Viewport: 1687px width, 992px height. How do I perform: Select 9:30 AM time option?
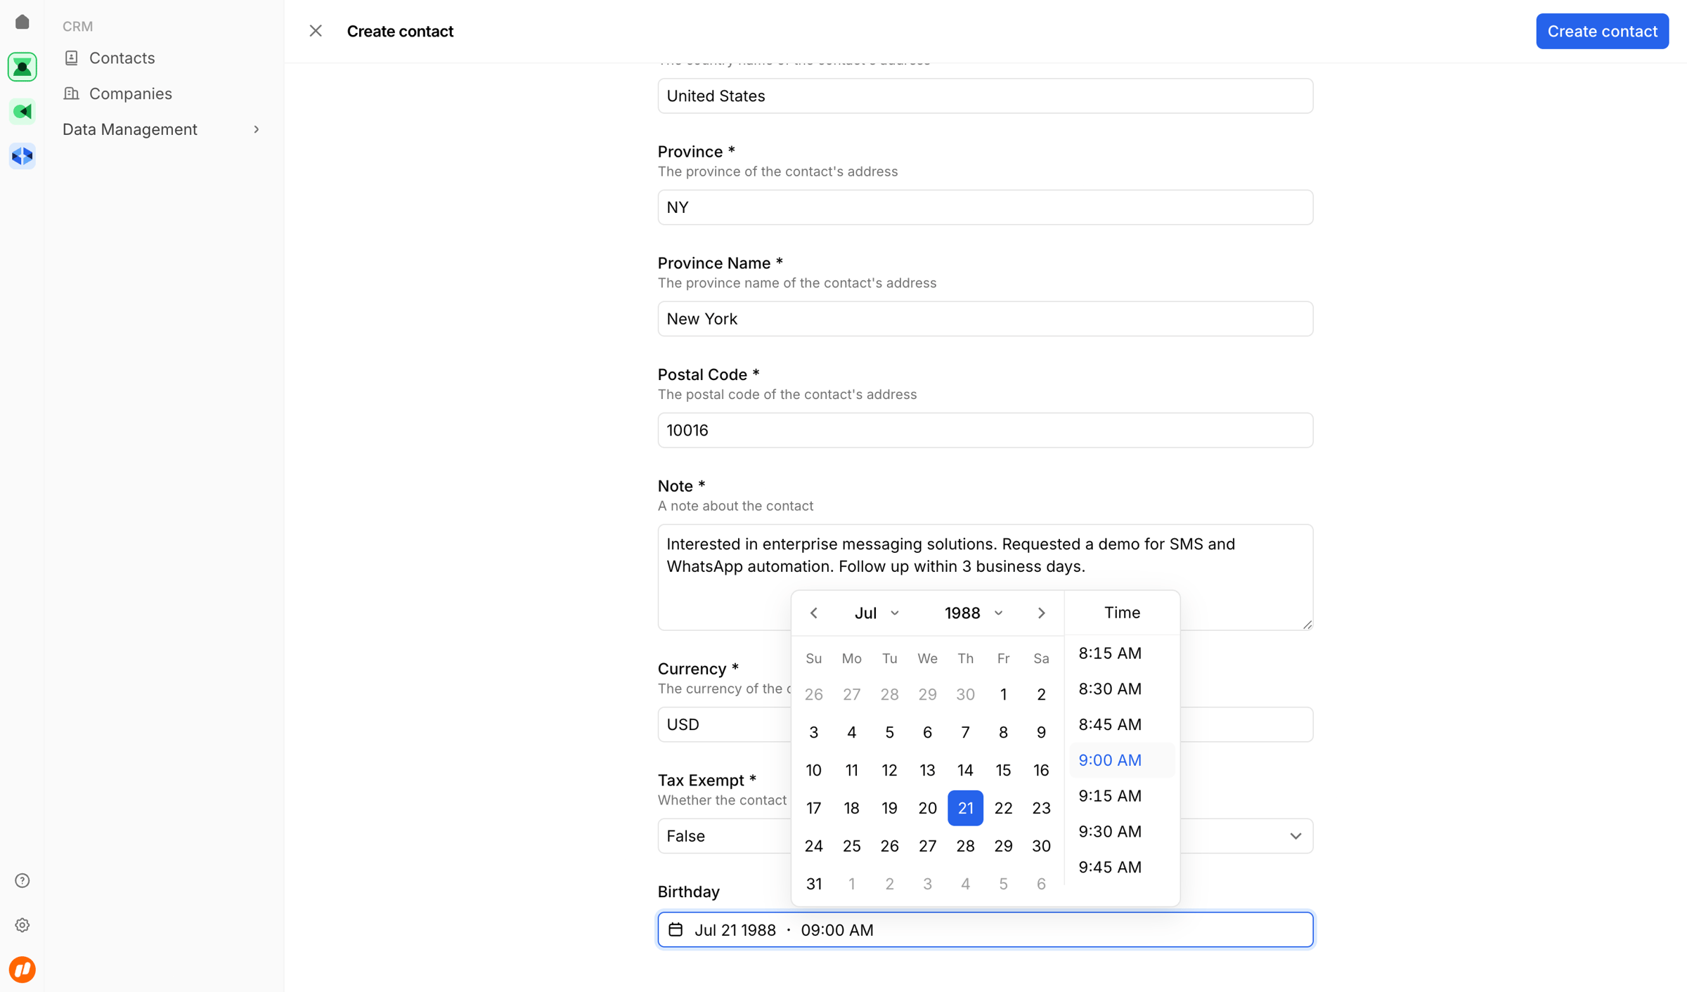1122,831
